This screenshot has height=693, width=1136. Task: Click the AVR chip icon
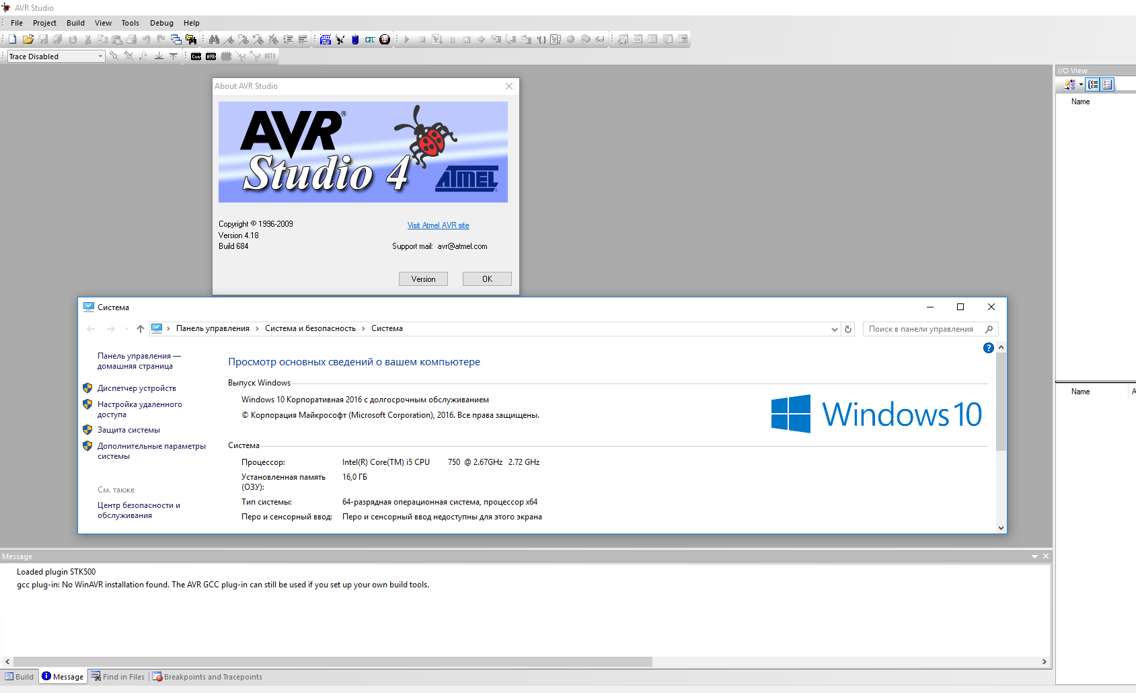pos(211,57)
